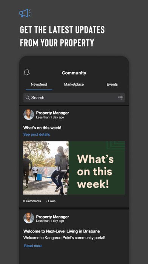Click welcome post's "Less than 1 day ago"
This screenshot has width=148, height=264.
(50, 221)
